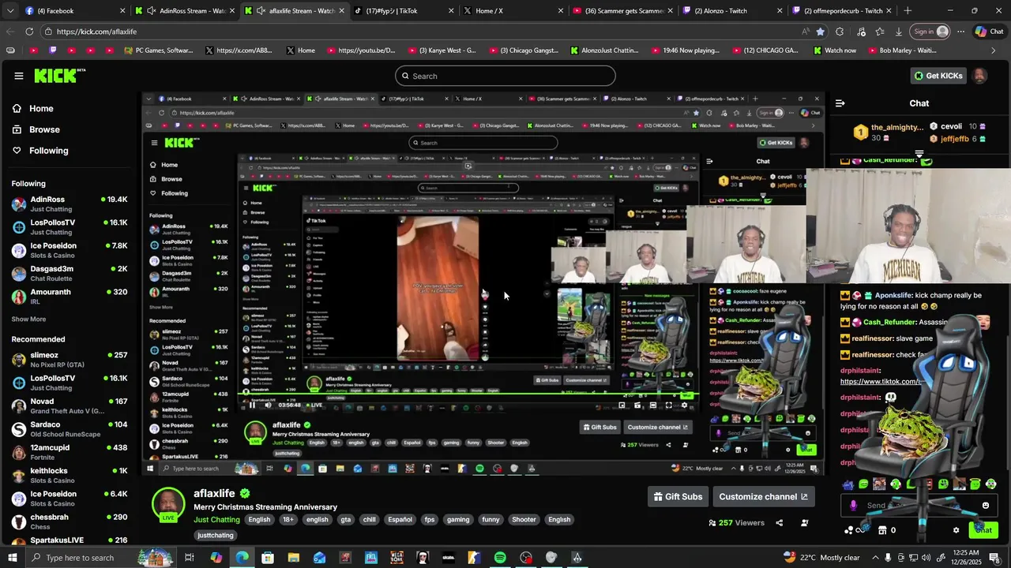Select keithlocks in Recommended list
The width and height of the screenshot is (1011, 568).
coord(70,475)
